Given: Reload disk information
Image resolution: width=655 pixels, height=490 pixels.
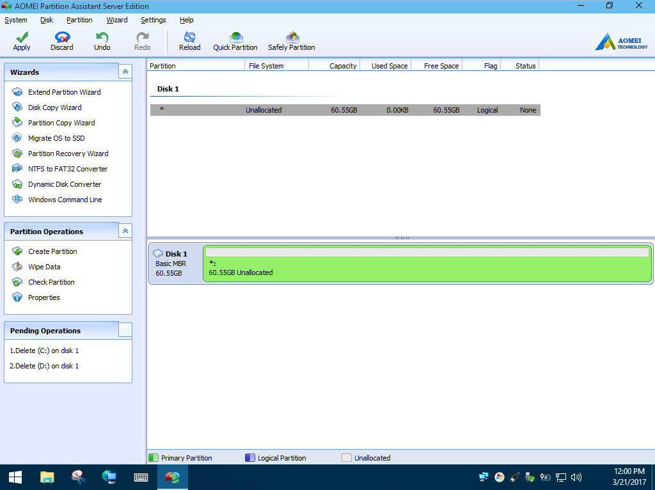Looking at the screenshot, I should click(x=189, y=42).
